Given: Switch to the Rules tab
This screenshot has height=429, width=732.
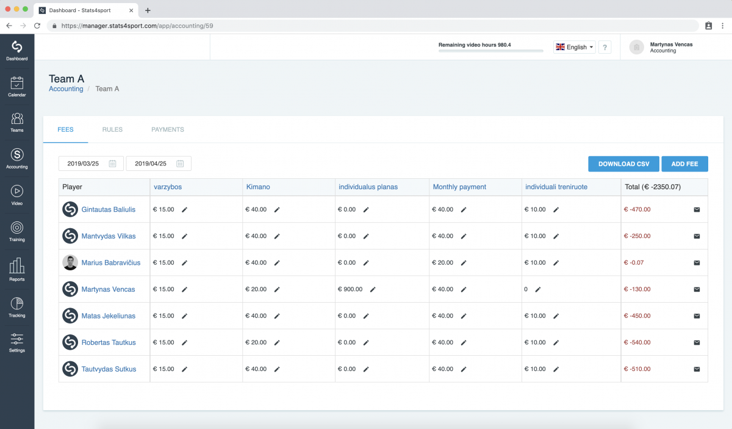Looking at the screenshot, I should tap(112, 129).
